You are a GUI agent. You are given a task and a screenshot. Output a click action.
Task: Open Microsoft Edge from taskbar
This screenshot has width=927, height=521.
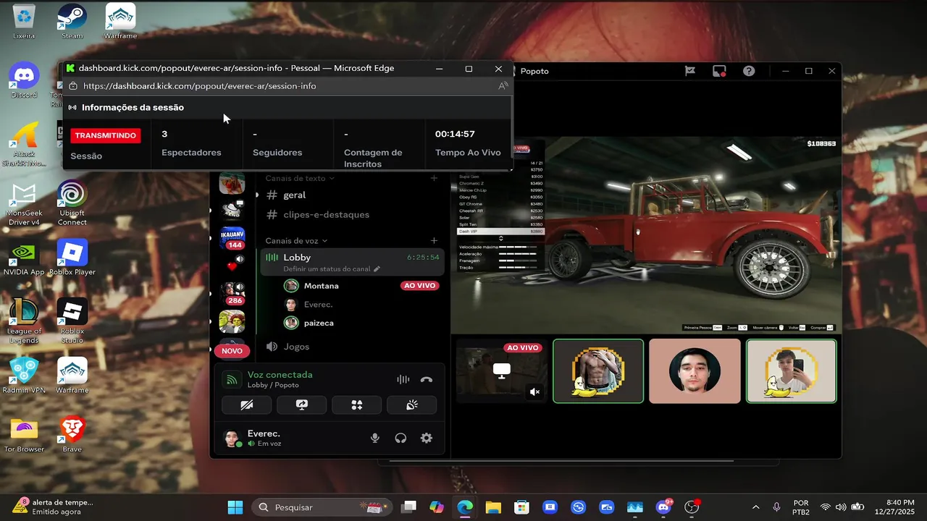pyautogui.click(x=465, y=507)
